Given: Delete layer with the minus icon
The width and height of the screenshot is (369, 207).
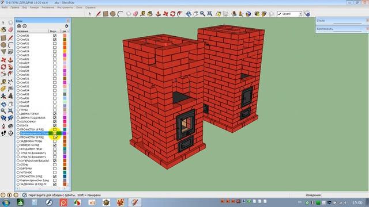Looking at the screenshot, I should pos(24,26).
